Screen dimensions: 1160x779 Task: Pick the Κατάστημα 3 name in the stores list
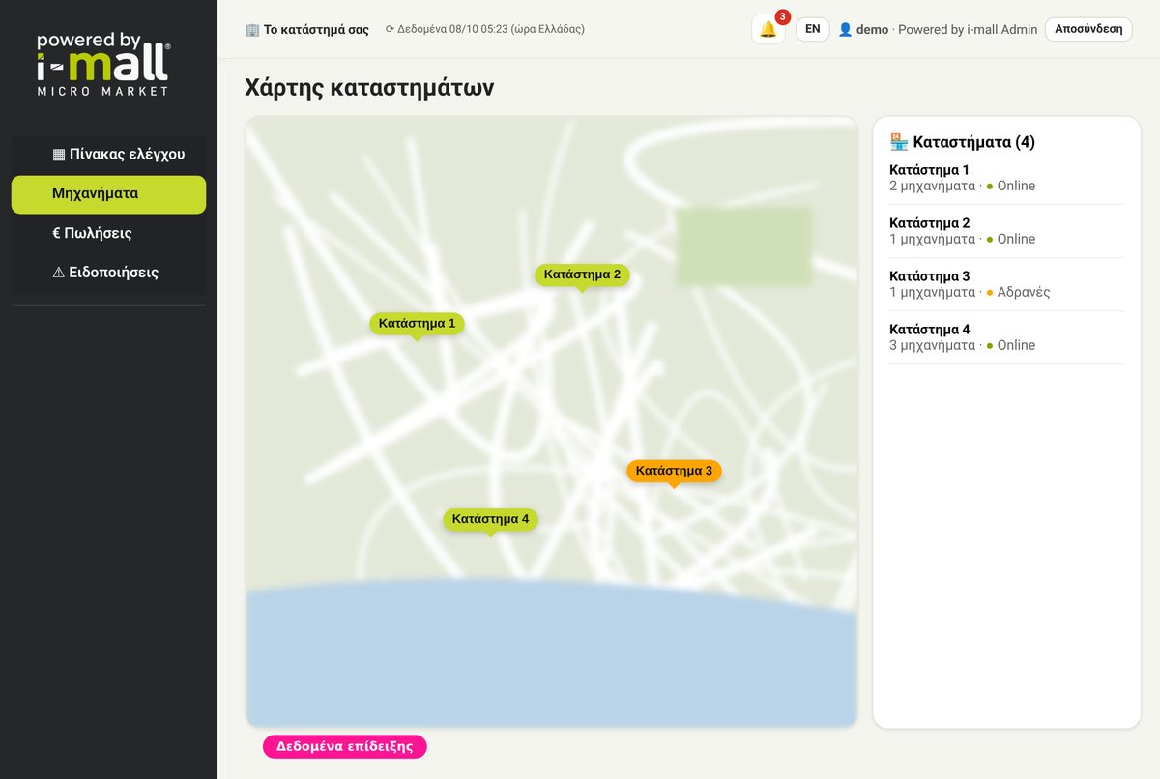929,276
